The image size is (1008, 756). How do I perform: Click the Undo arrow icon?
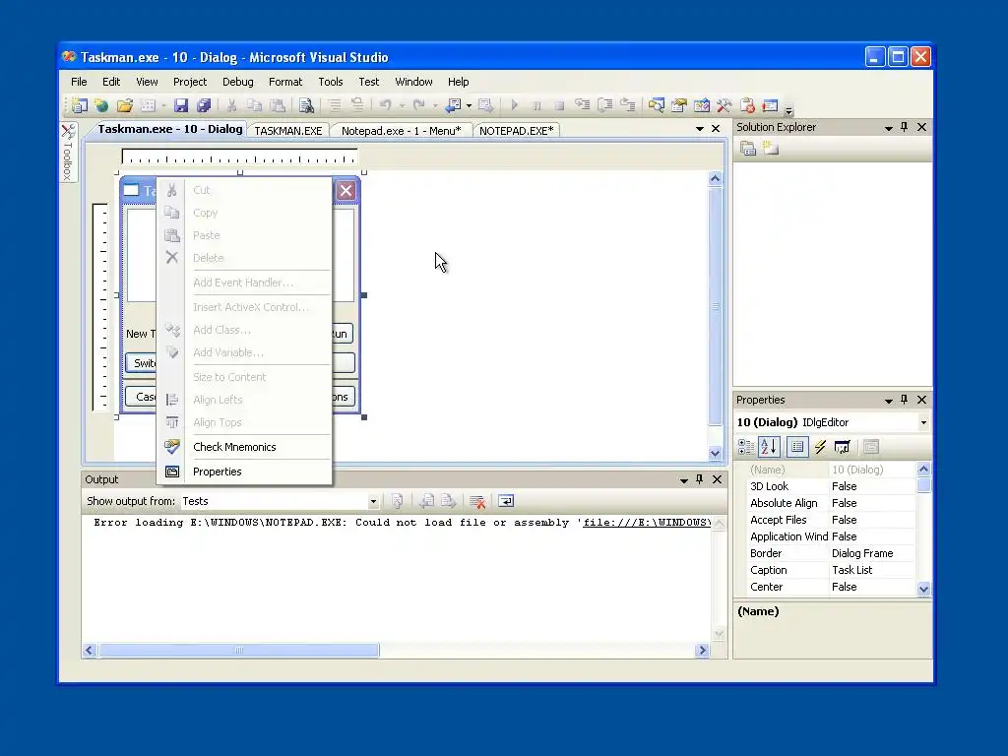(x=386, y=104)
